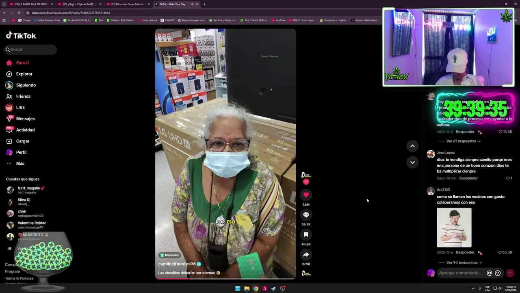The image size is (520, 293).
Task: Open the YouTube bookmark
Action: pos(279,20)
